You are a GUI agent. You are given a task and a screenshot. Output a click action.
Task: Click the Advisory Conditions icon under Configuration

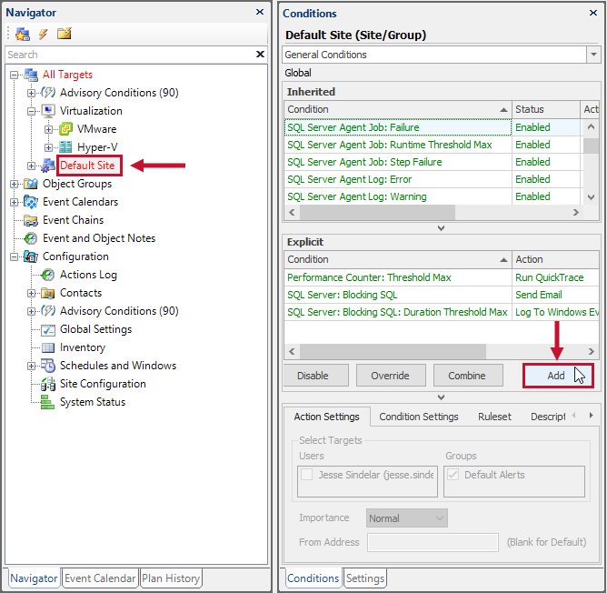(x=48, y=311)
